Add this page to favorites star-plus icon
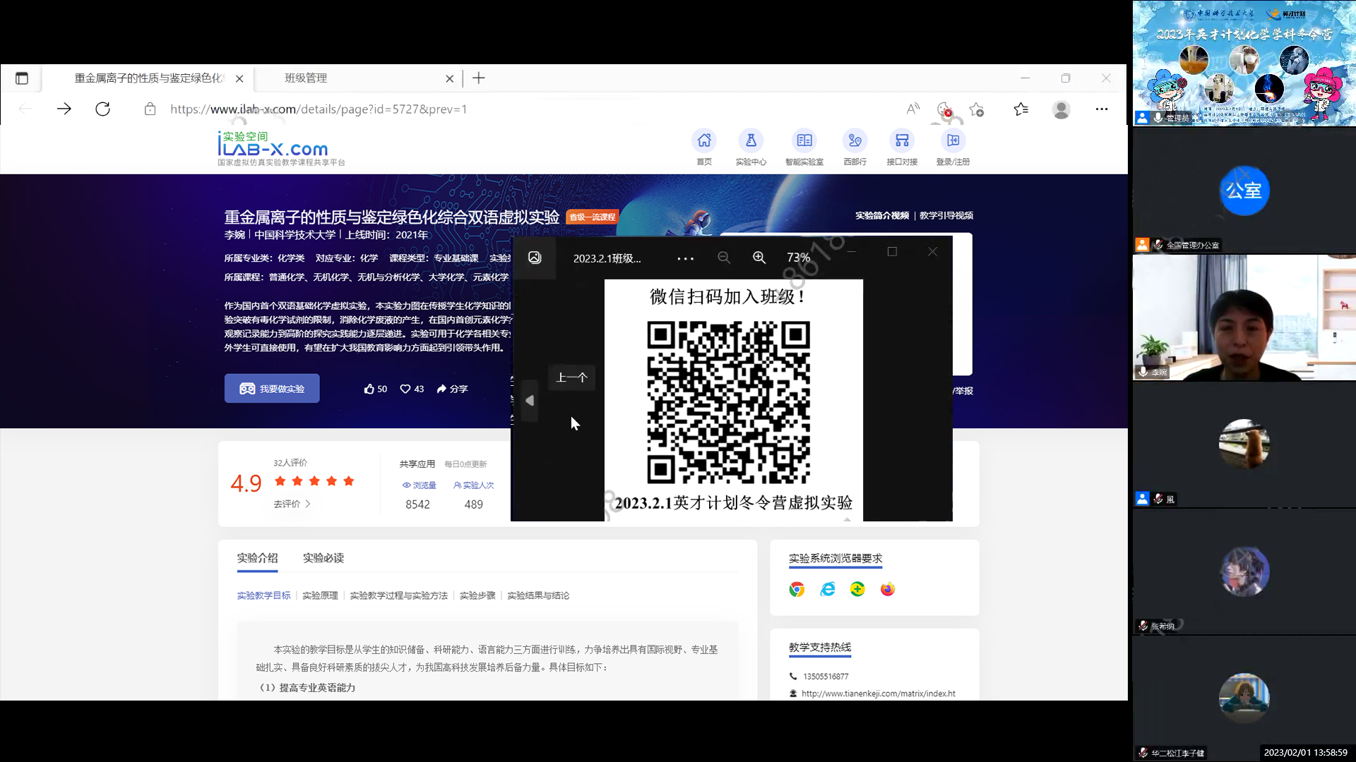 pyautogui.click(x=977, y=109)
